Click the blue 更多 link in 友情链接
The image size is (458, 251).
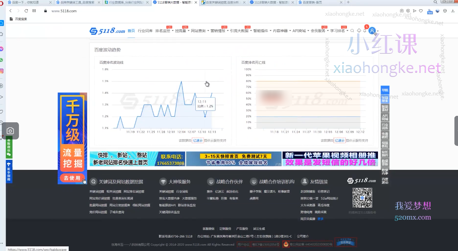[x=320, y=219]
